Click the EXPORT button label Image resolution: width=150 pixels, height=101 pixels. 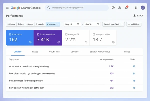point(141,16)
